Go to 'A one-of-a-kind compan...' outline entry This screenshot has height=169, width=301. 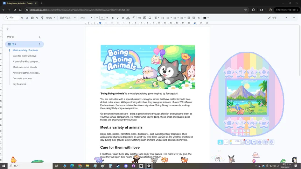click(x=26, y=61)
